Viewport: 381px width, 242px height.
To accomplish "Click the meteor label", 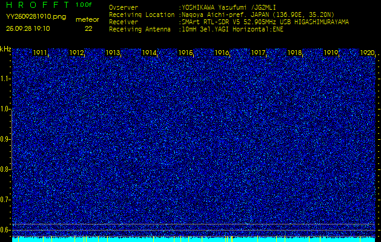I will coord(87,20).
